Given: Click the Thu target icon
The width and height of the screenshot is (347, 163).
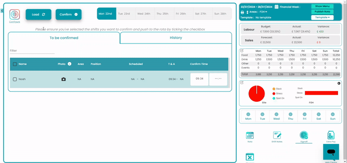Looking at the screenshot, I should pos(291,114).
